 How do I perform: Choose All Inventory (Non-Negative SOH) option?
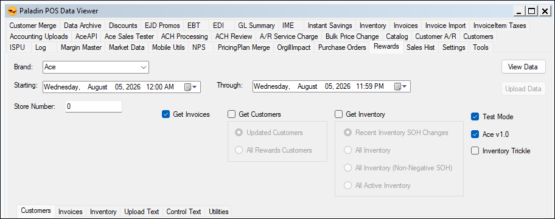348,168
